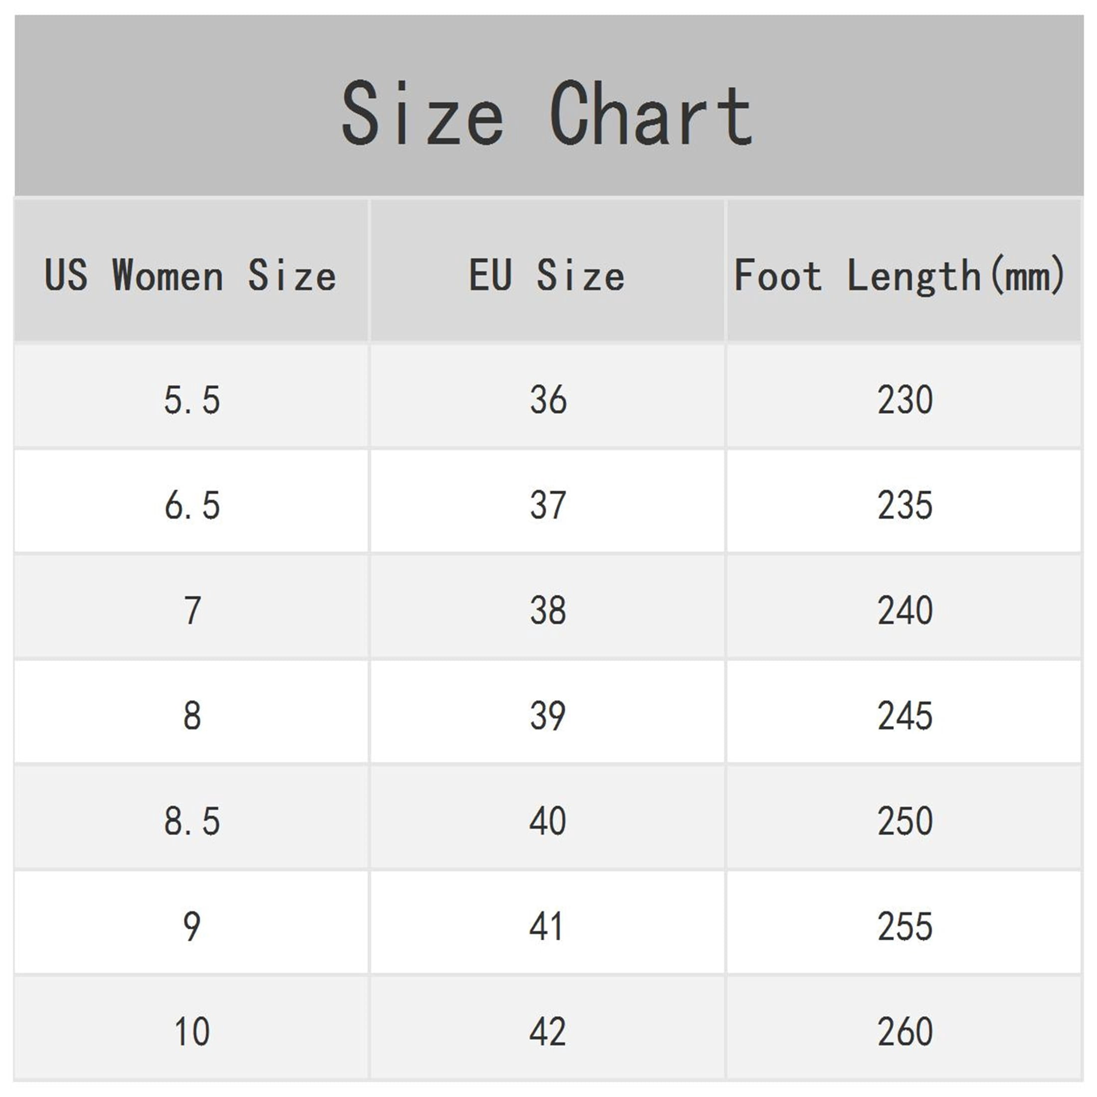
Task: Click the Foot Length(mm) column header
Action: 904,270
